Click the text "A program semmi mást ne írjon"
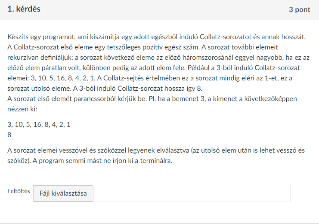 tap(102, 161)
